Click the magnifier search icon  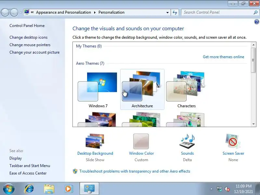[x=255, y=12]
